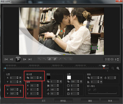Click the mirror opacity icon

pos(89,78)
